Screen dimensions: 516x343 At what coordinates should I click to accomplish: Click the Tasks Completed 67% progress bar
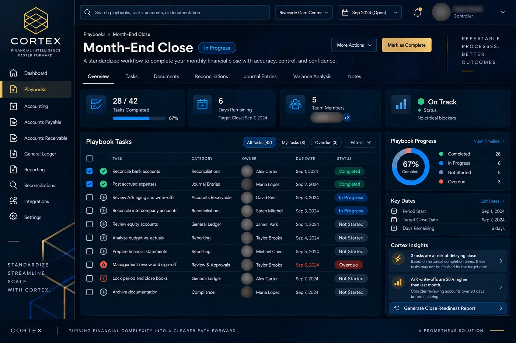pos(139,118)
